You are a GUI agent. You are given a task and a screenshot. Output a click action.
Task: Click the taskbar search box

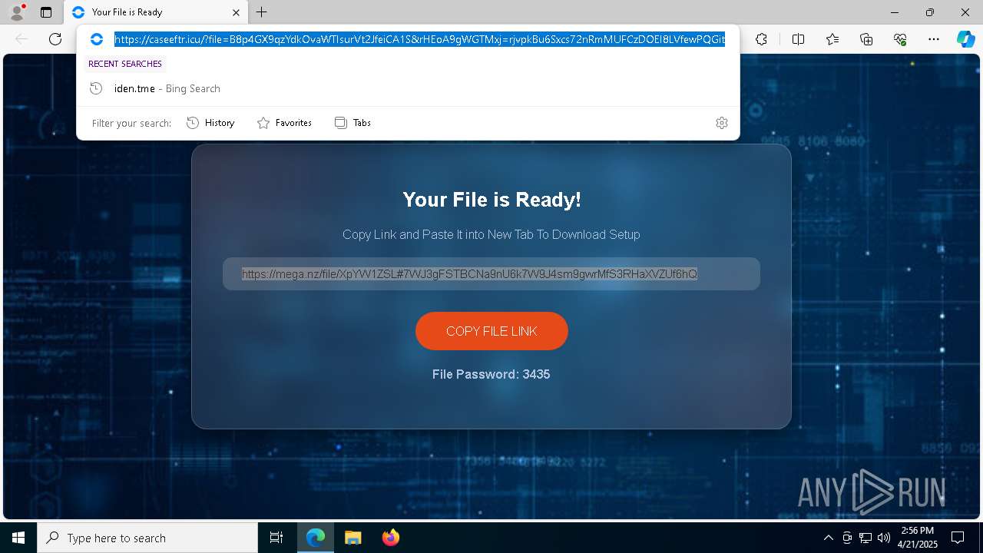click(x=147, y=538)
